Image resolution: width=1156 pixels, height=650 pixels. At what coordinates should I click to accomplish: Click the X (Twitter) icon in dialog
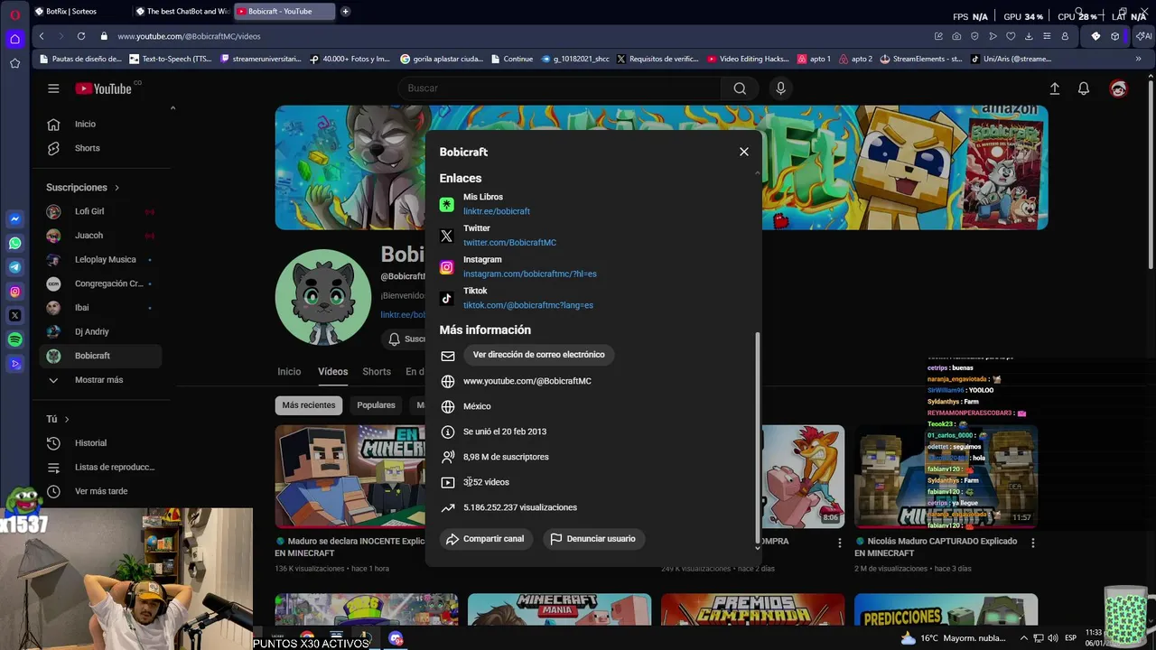pos(446,236)
